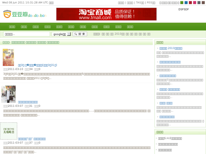The width and height of the screenshot is (206, 154).
Task: Open the TAG link in top bar
Action: pyautogui.click(x=140, y=3)
